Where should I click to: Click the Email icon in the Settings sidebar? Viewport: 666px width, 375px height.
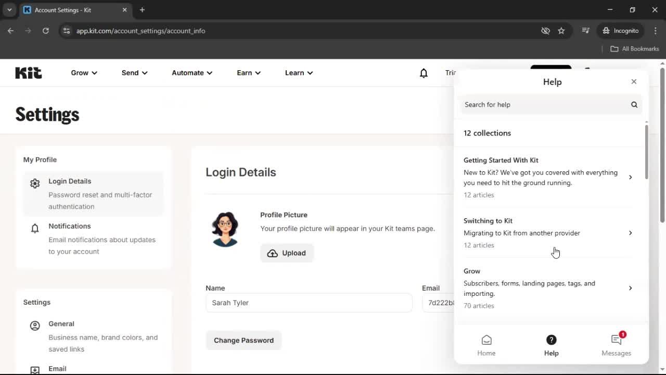pos(34,369)
